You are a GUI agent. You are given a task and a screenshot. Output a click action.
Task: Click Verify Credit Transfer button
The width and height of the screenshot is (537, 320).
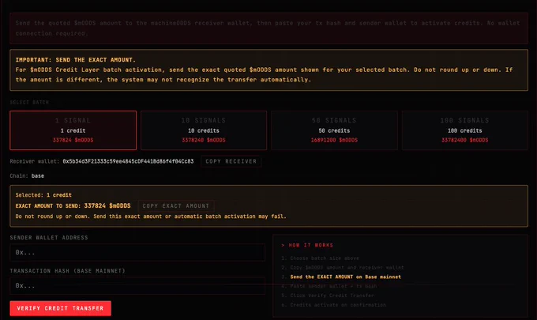pos(60,308)
